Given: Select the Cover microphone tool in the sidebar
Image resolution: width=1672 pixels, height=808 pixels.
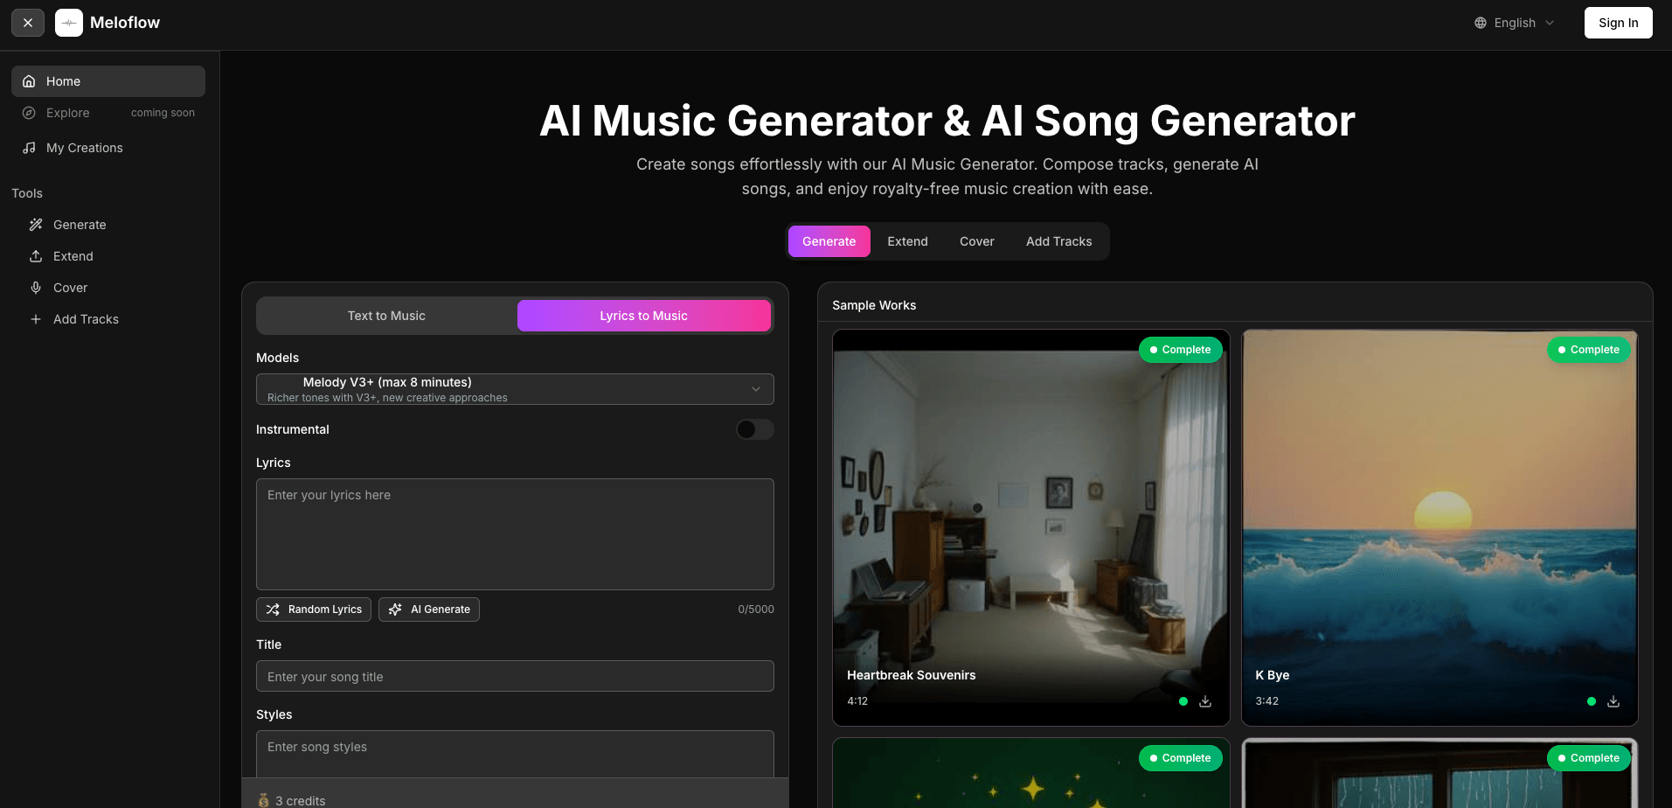Looking at the screenshot, I should pos(70,288).
